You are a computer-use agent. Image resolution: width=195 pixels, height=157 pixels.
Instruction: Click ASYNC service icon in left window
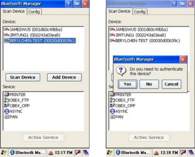(x=7, y=111)
